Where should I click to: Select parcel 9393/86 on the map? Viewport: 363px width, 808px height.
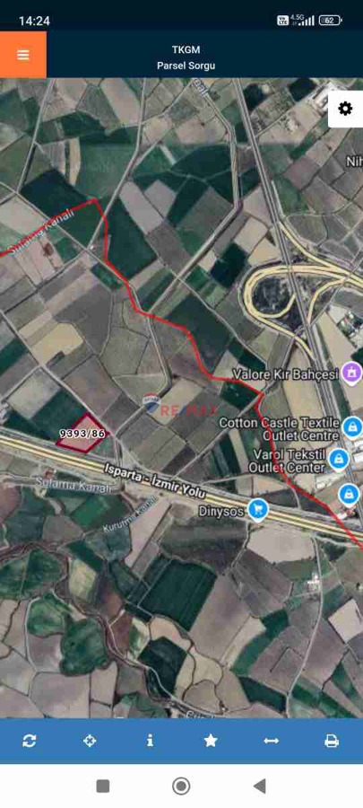click(82, 434)
